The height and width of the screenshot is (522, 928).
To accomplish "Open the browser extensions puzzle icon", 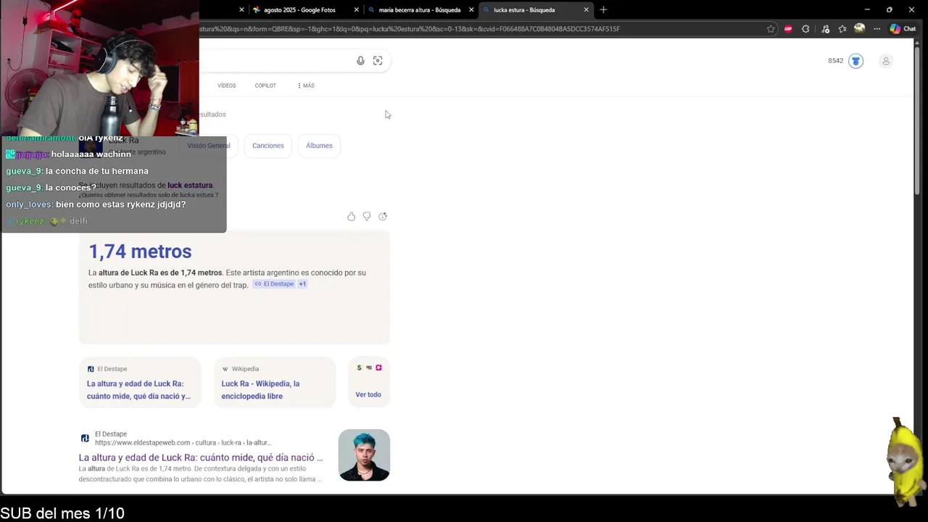I will 805,29.
